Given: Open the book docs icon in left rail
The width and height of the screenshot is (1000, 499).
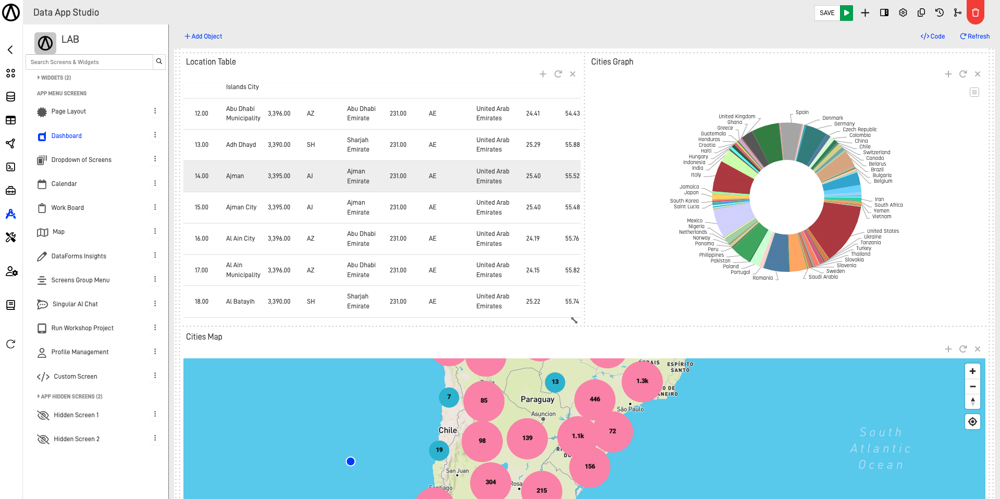Looking at the screenshot, I should coord(10,305).
